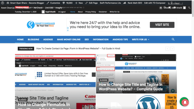
Task: Select ADSENSE in main navigation
Action: pyautogui.click(x=48, y=39)
